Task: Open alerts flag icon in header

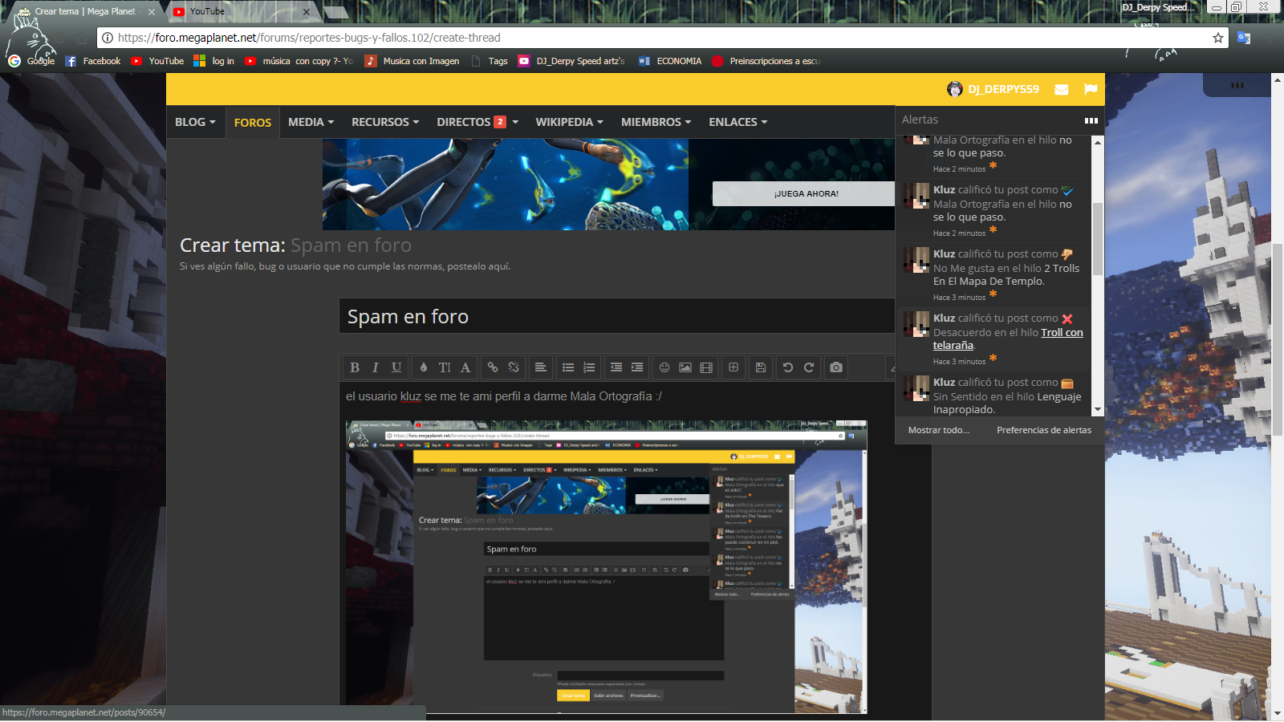Action: tap(1091, 89)
